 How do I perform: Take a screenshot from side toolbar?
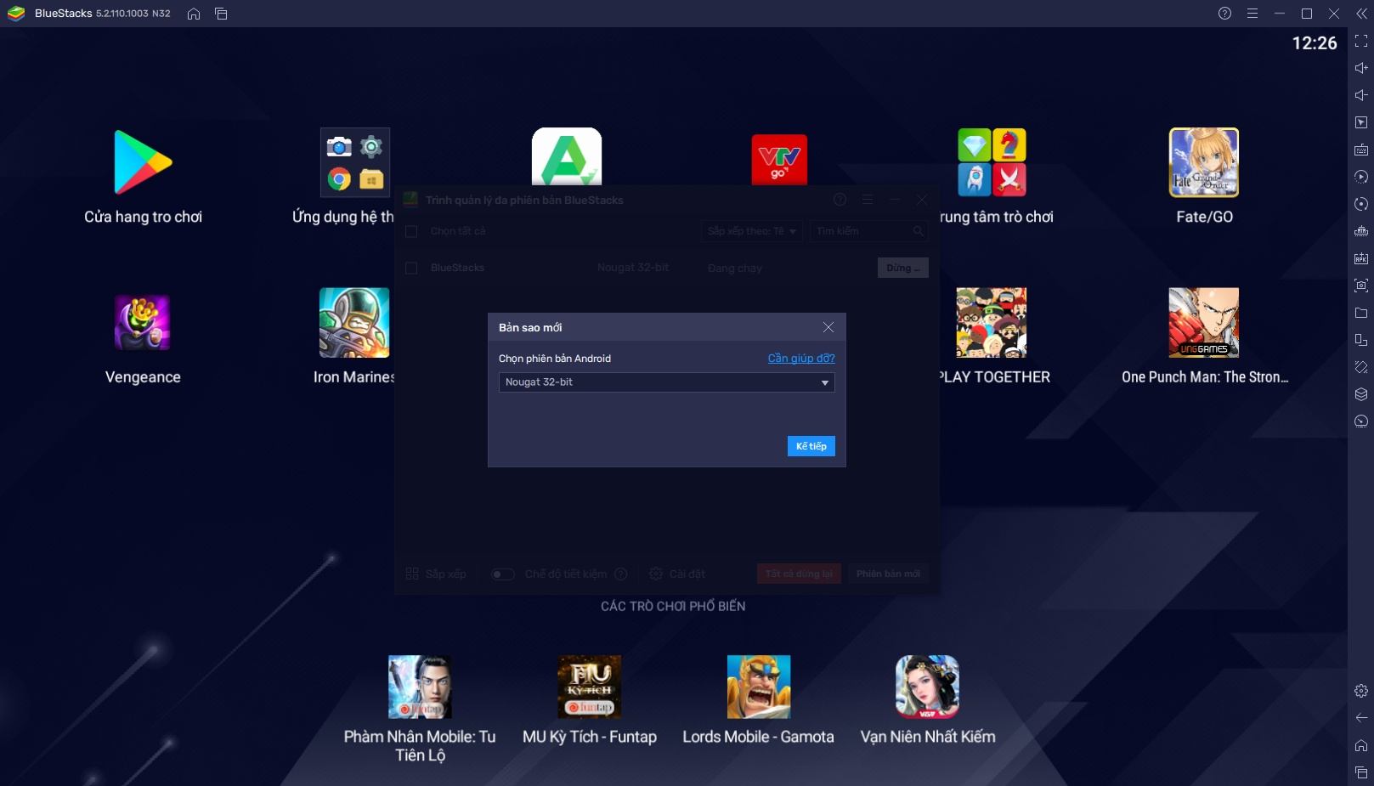pos(1361,286)
